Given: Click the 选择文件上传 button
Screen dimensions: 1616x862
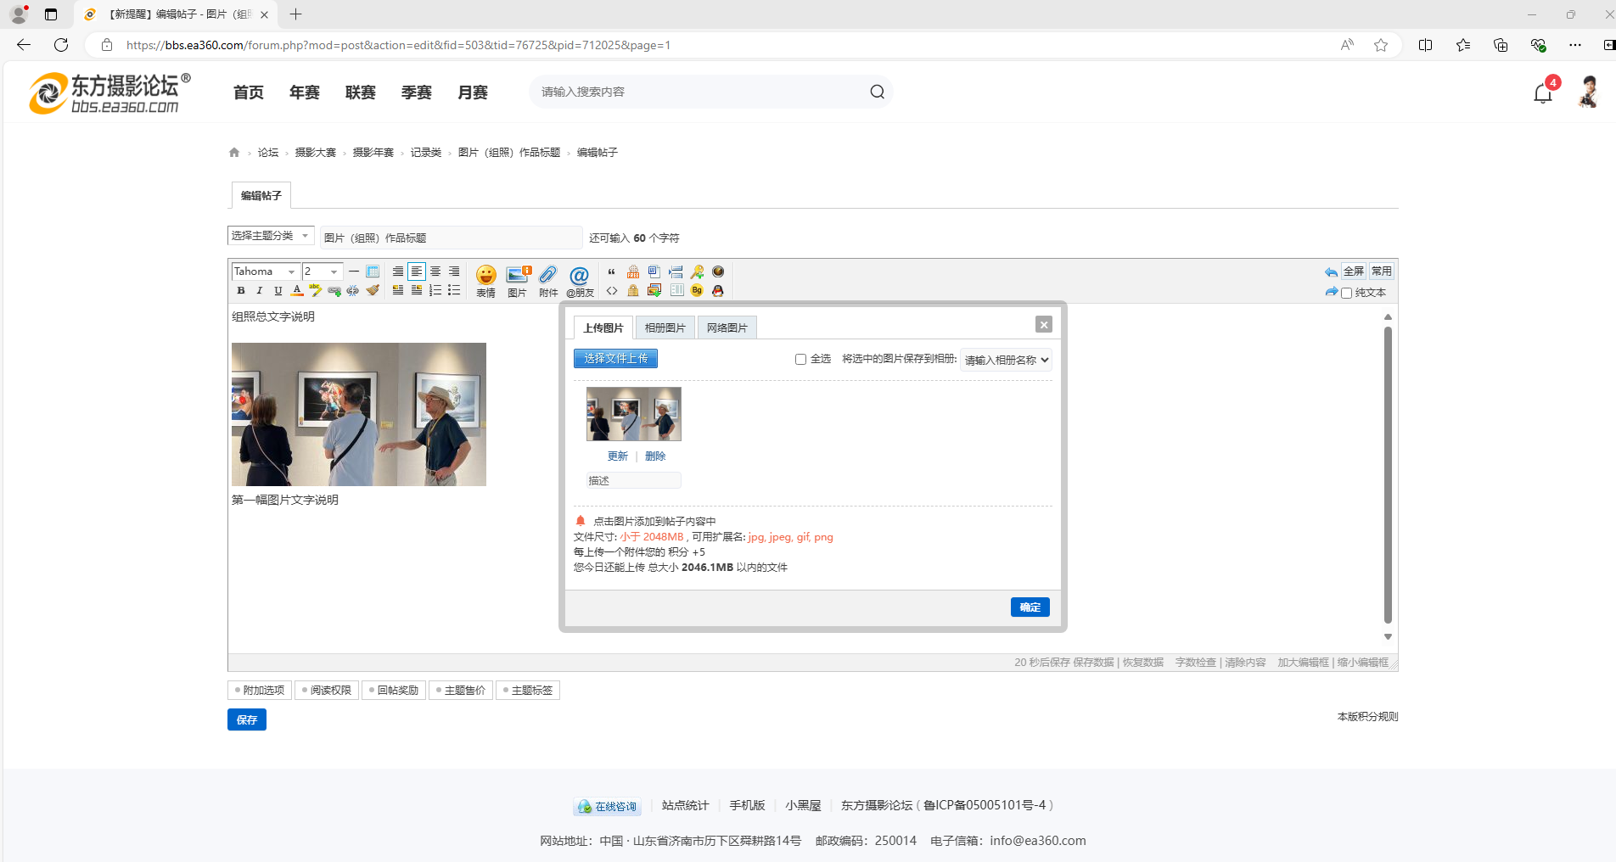Looking at the screenshot, I should (x=615, y=359).
